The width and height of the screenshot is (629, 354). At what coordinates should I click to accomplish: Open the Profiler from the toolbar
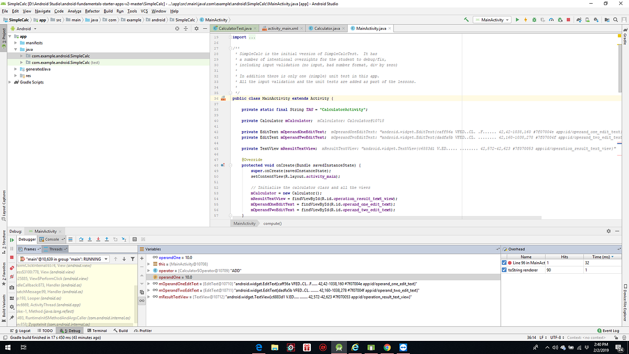click(551, 19)
